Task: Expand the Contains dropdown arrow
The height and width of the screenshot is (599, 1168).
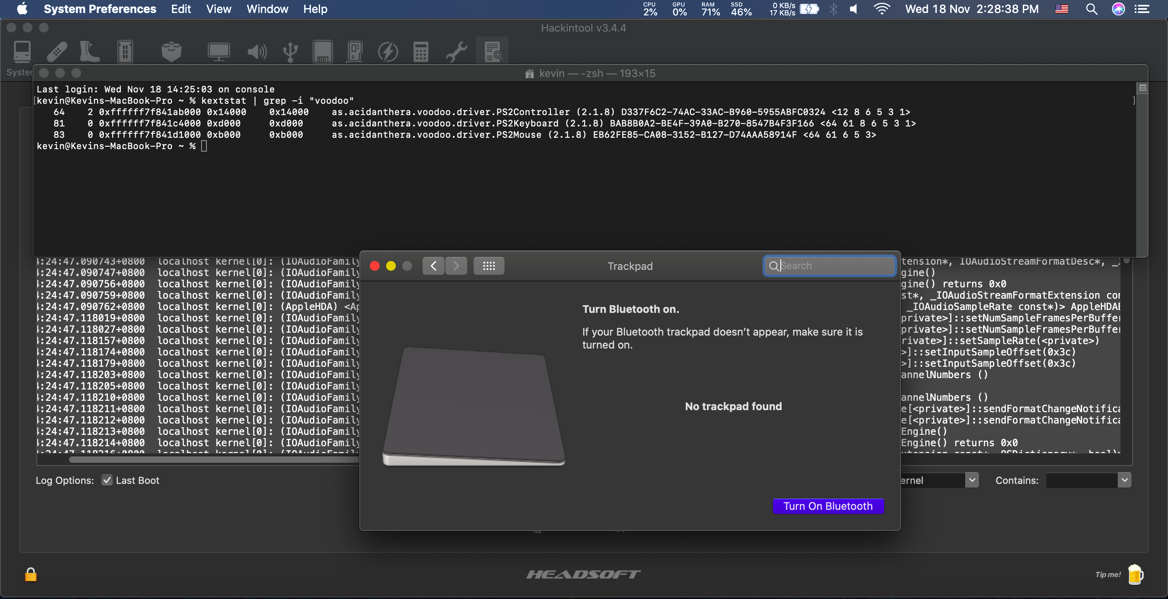Action: (x=1125, y=480)
